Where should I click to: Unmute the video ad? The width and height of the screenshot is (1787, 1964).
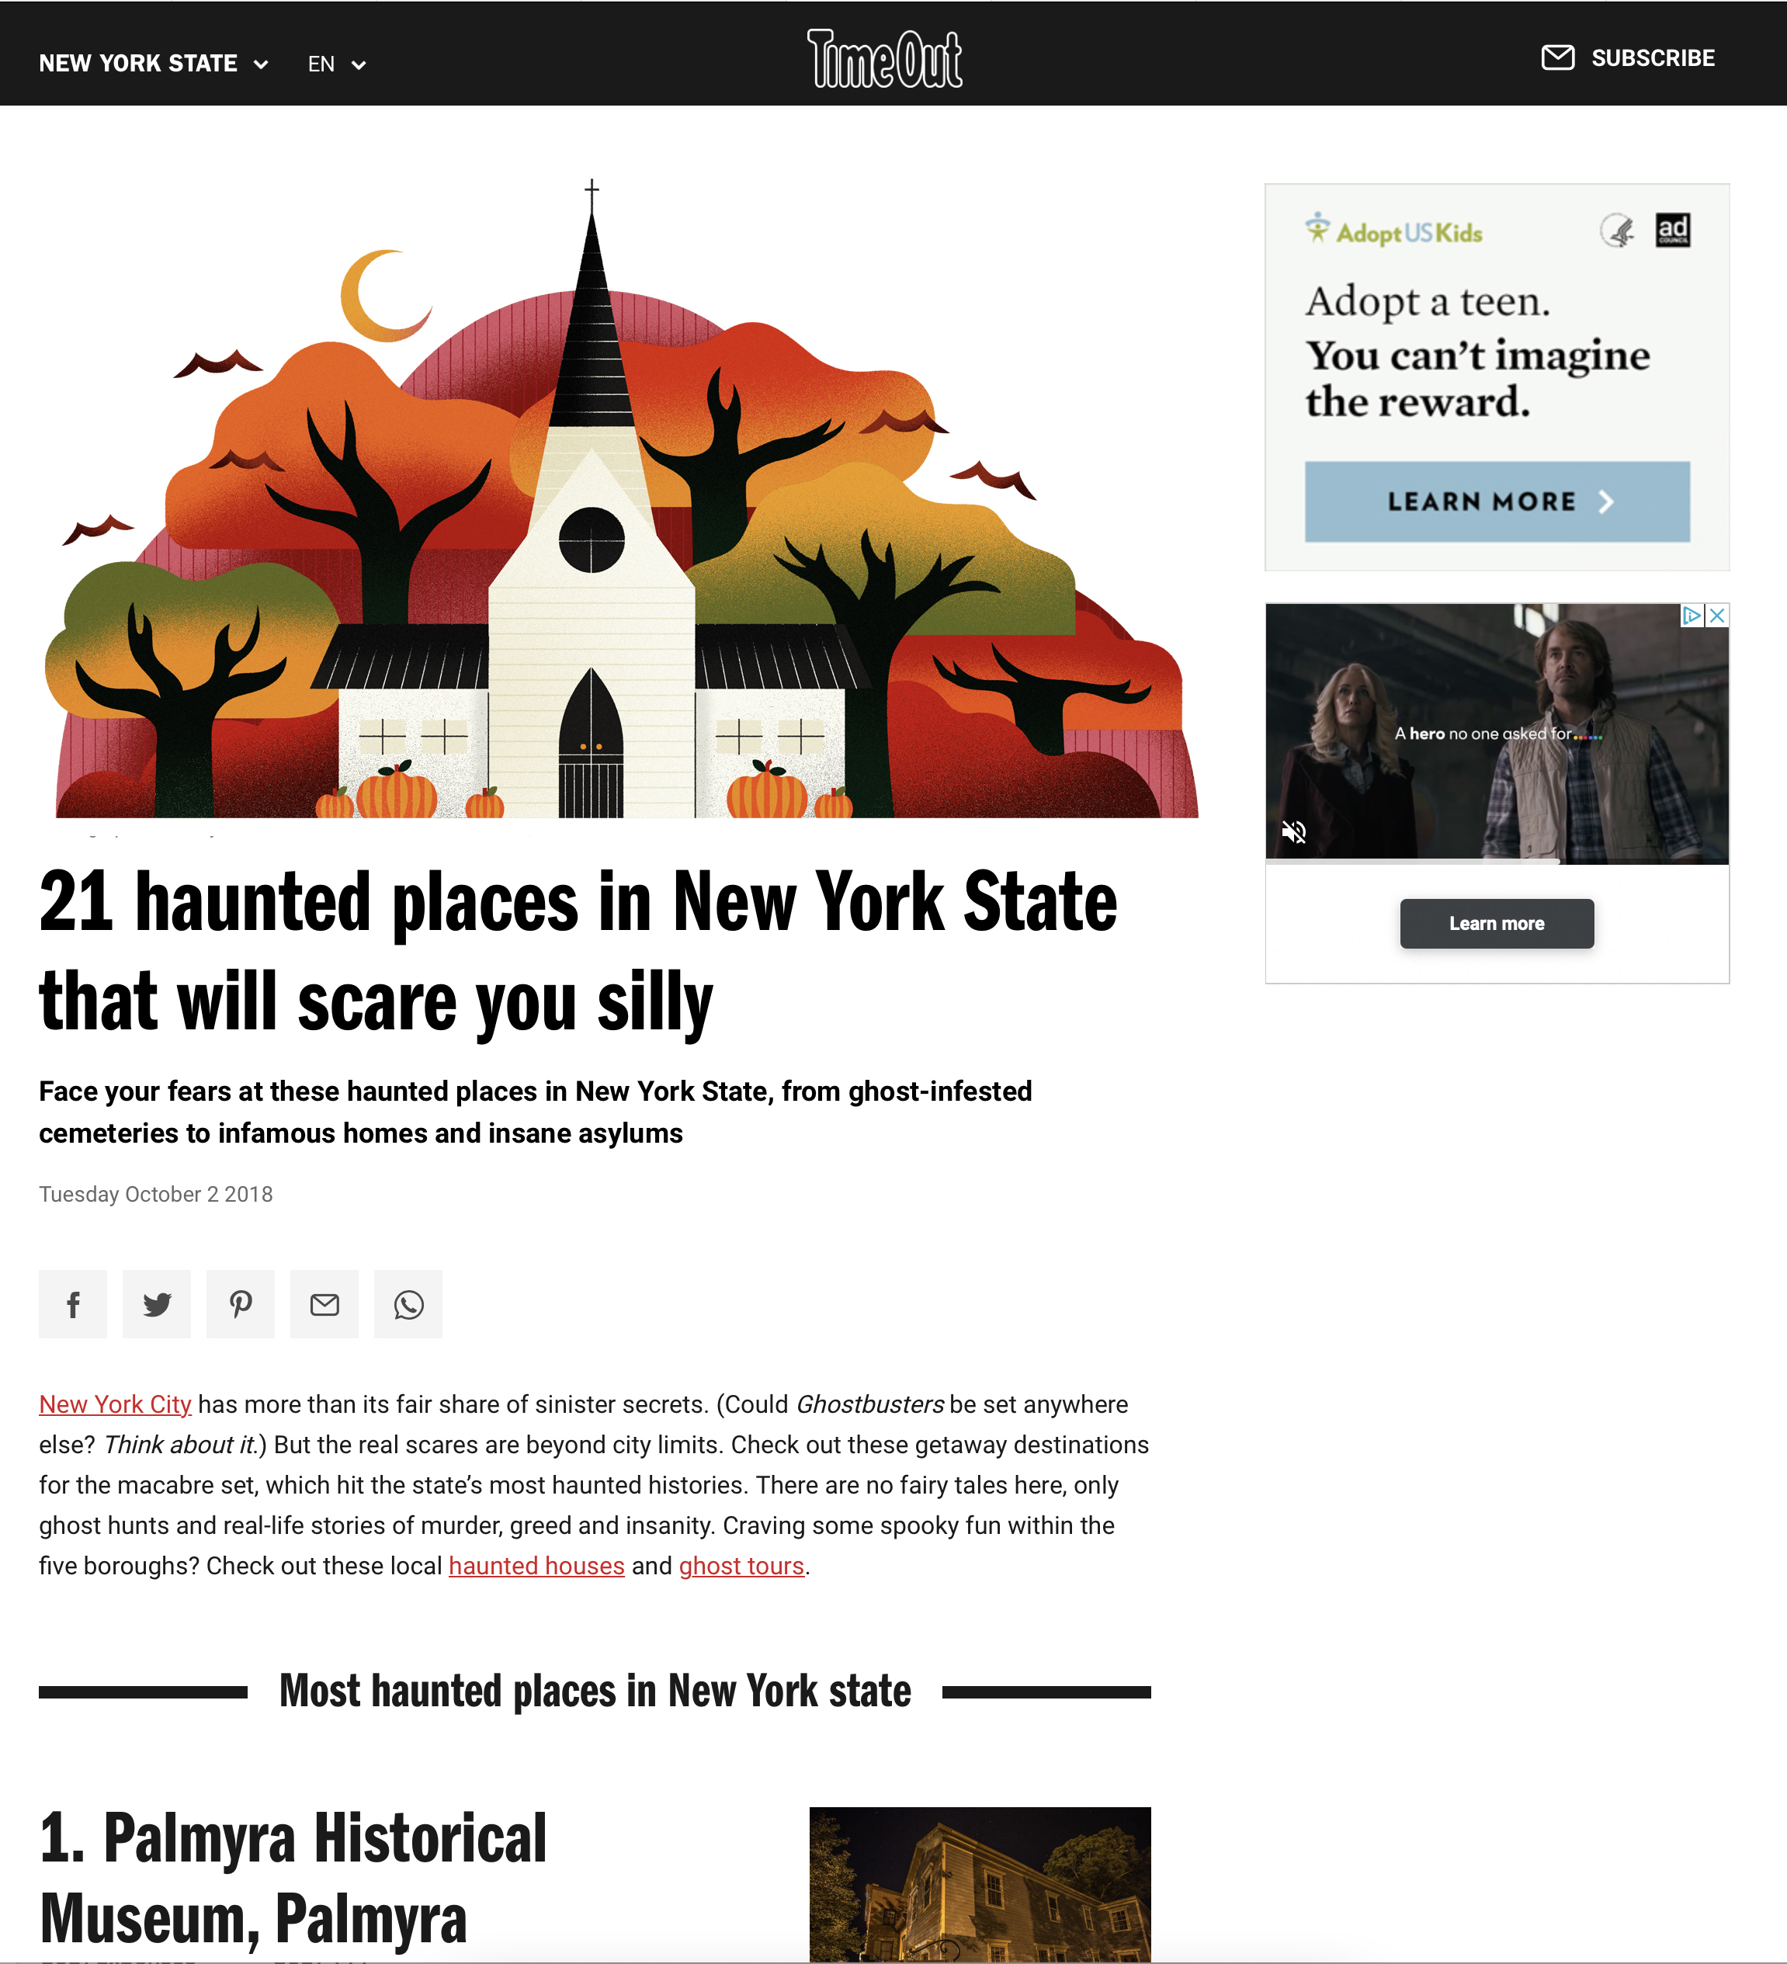tap(1294, 831)
